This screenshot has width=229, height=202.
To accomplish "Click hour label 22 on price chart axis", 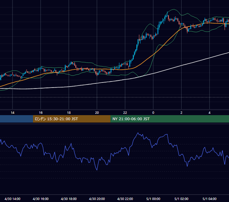I will [125, 113].
